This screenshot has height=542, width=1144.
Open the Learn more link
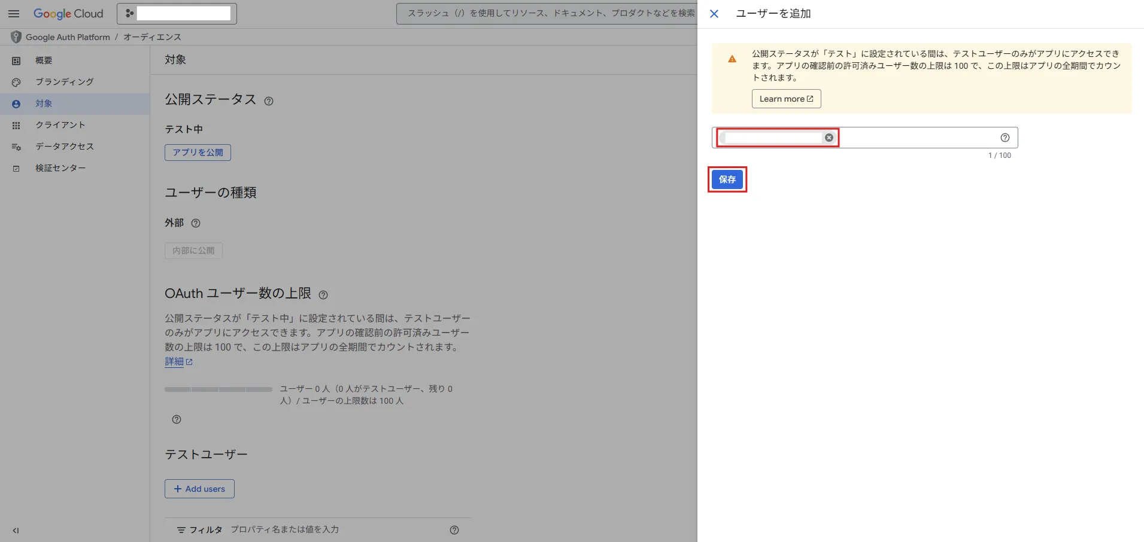pos(786,99)
